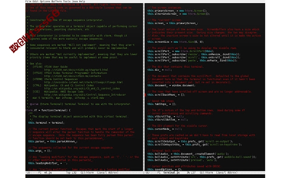285x178 pixels.
Task: Click the line 'this.scrollbackRows_ = [];'
Action: [x=166, y=95]
